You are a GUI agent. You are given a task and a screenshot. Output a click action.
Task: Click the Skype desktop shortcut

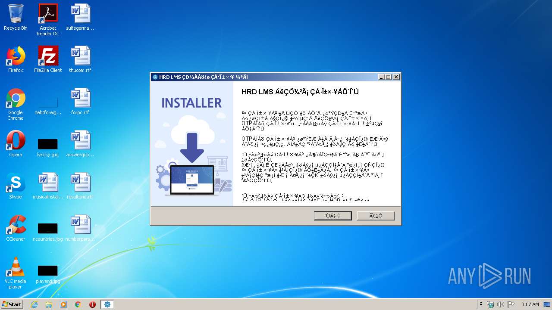[x=16, y=186]
